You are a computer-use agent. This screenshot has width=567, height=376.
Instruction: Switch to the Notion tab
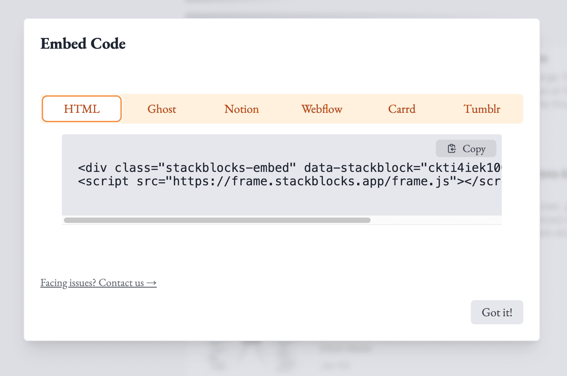(x=241, y=109)
